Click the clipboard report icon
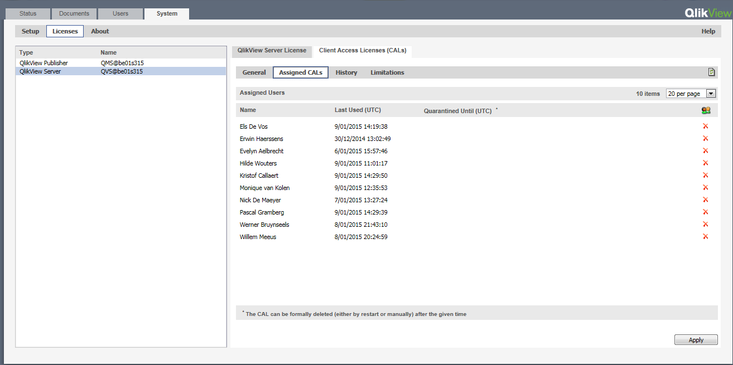Viewport: 733px width, 365px height. click(711, 72)
